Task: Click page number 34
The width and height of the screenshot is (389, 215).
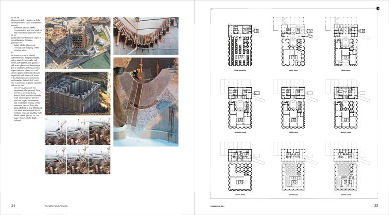Action: click(13, 205)
